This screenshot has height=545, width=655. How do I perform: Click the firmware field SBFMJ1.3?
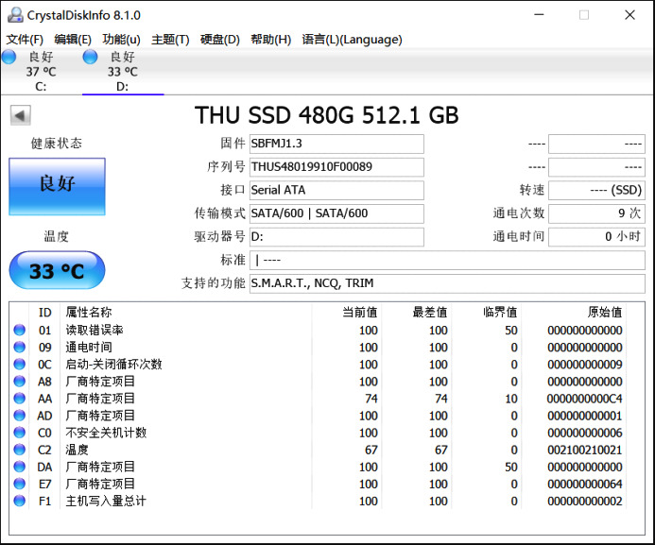pyautogui.click(x=336, y=144)
